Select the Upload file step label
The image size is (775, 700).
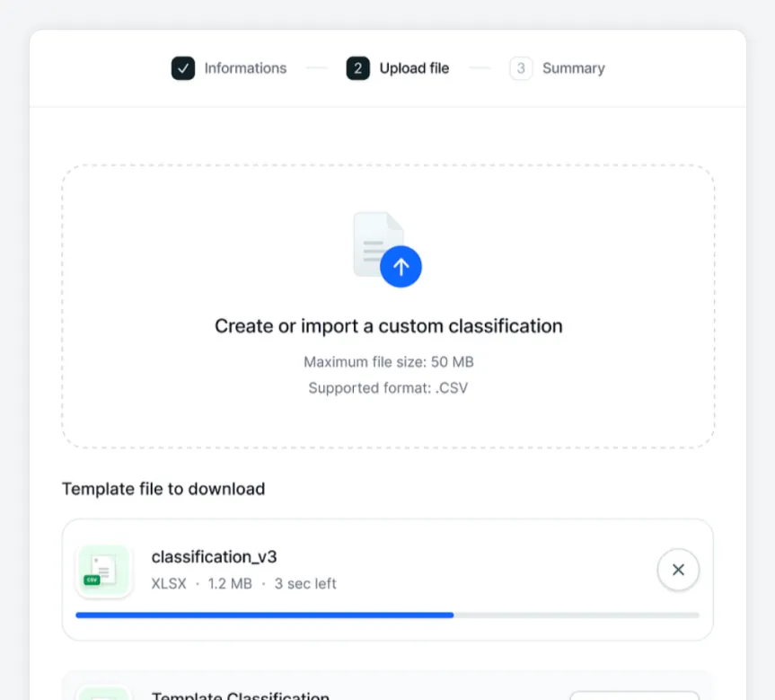tap(414, 68)
